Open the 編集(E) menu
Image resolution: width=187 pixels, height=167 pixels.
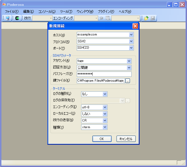click(x=29, y=12)
